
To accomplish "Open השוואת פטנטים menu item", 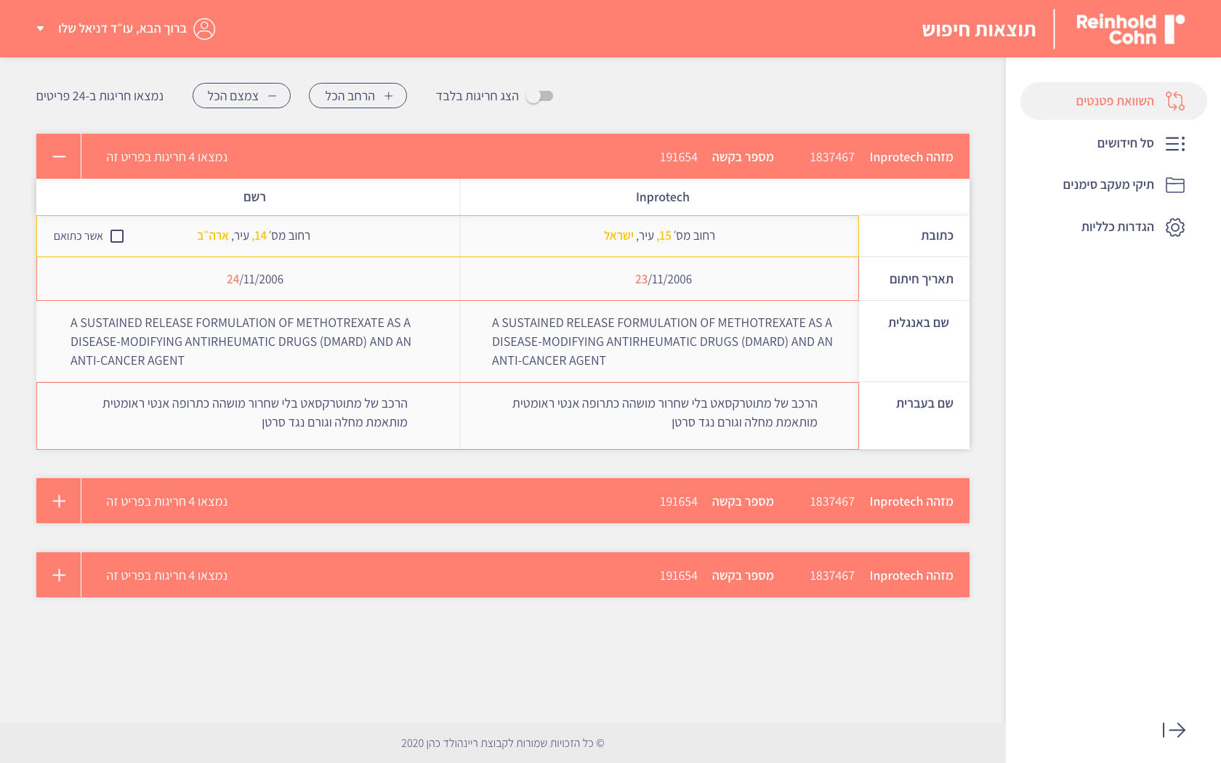I will pyautogui.click(x=1113, y=101).
